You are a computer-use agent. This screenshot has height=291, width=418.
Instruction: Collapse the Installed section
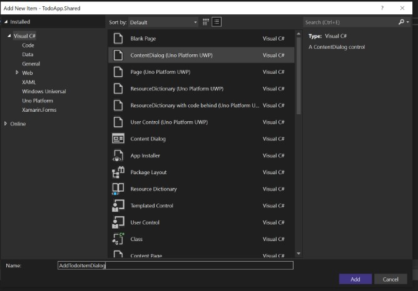click(6, 22)
